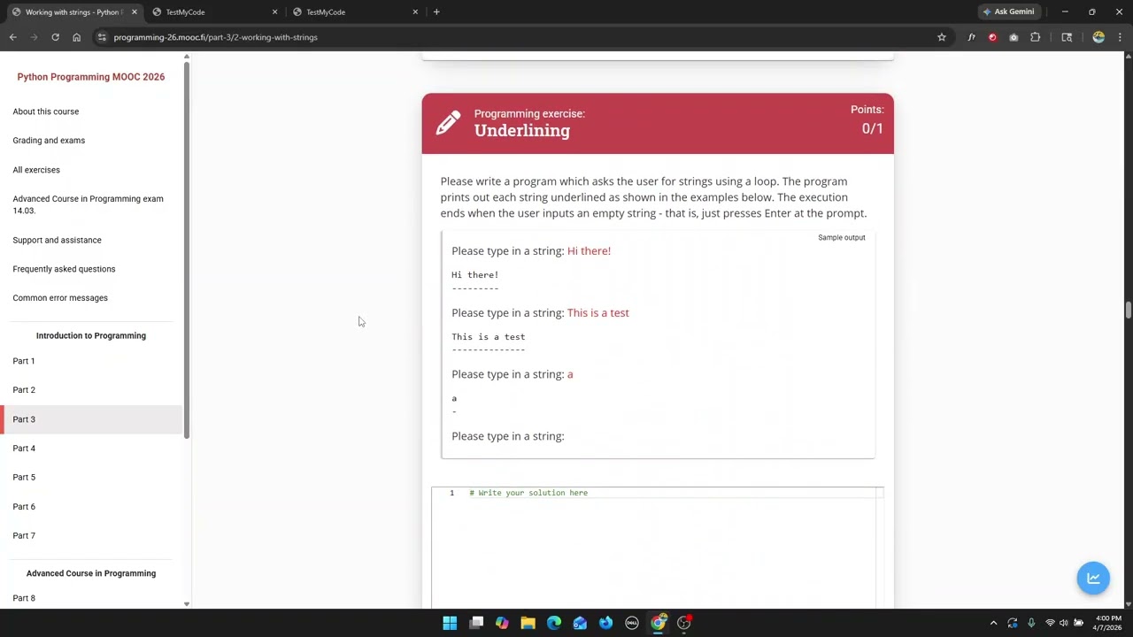This screenshot has height=637, width=1133.
Task: Switch to Chrome on the taskbar
Action: point(658,623)
